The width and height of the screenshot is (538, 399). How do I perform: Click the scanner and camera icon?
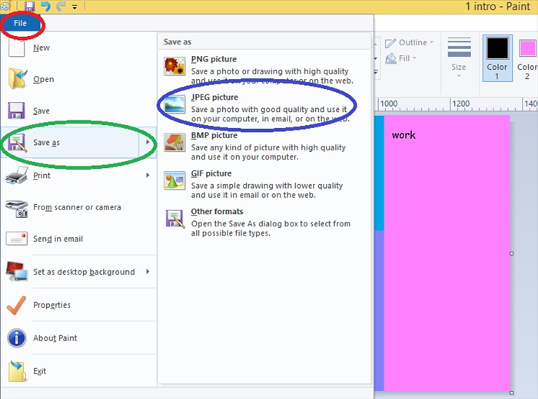pos(16,208)
